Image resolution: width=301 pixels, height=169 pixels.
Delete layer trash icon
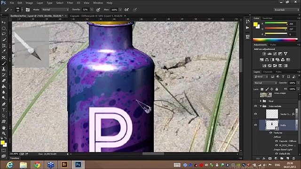[x=293, y=159]
